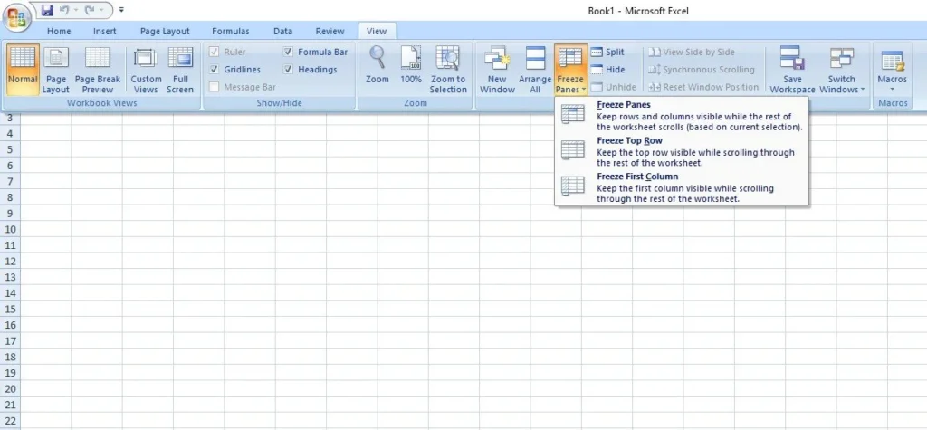Click Zoom to Selection
Viewport: 927px width, 430px height.
pos(448,70)
